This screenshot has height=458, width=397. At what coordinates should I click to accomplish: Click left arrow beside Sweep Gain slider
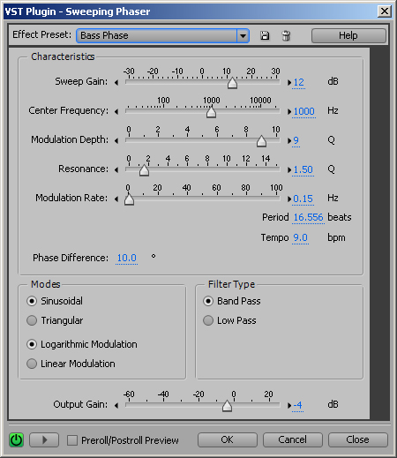[116, 83]
